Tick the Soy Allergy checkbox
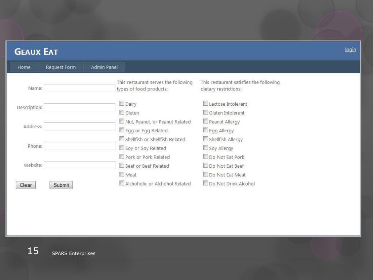This screenshot has width=373, height=280. [205, 148]
